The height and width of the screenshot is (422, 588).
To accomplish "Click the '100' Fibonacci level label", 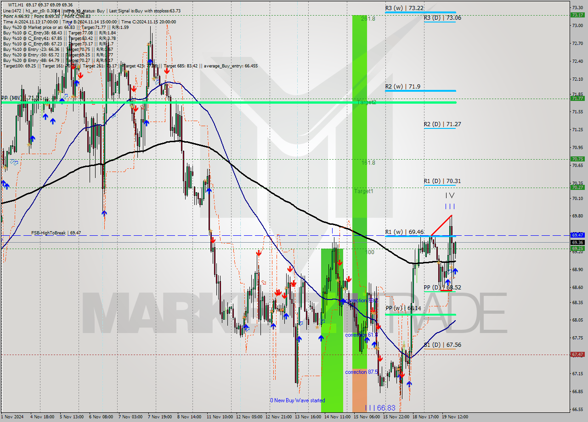I will coord(370,252).
